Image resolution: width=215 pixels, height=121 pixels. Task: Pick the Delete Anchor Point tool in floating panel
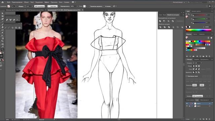pyautogui.click(x=14, y=20)
